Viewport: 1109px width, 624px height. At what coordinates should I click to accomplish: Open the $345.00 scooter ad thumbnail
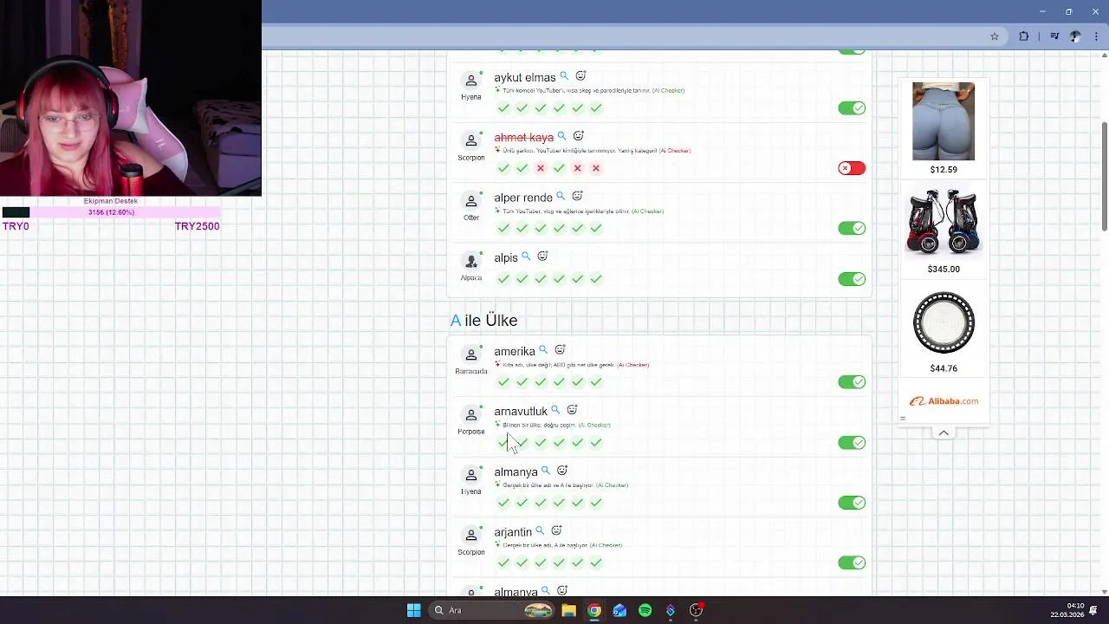click(x=944, y=223)
